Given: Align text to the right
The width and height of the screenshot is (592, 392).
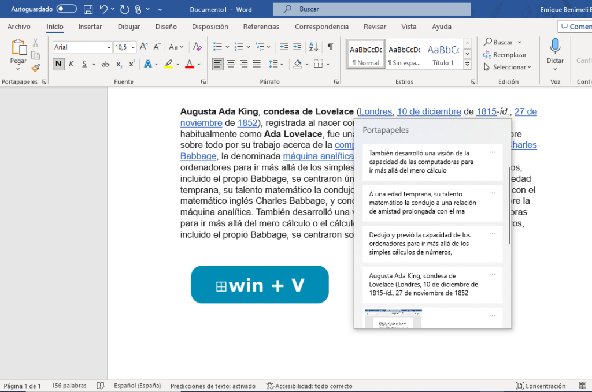Looking at the screenshot, I should (x=244, y=64).
